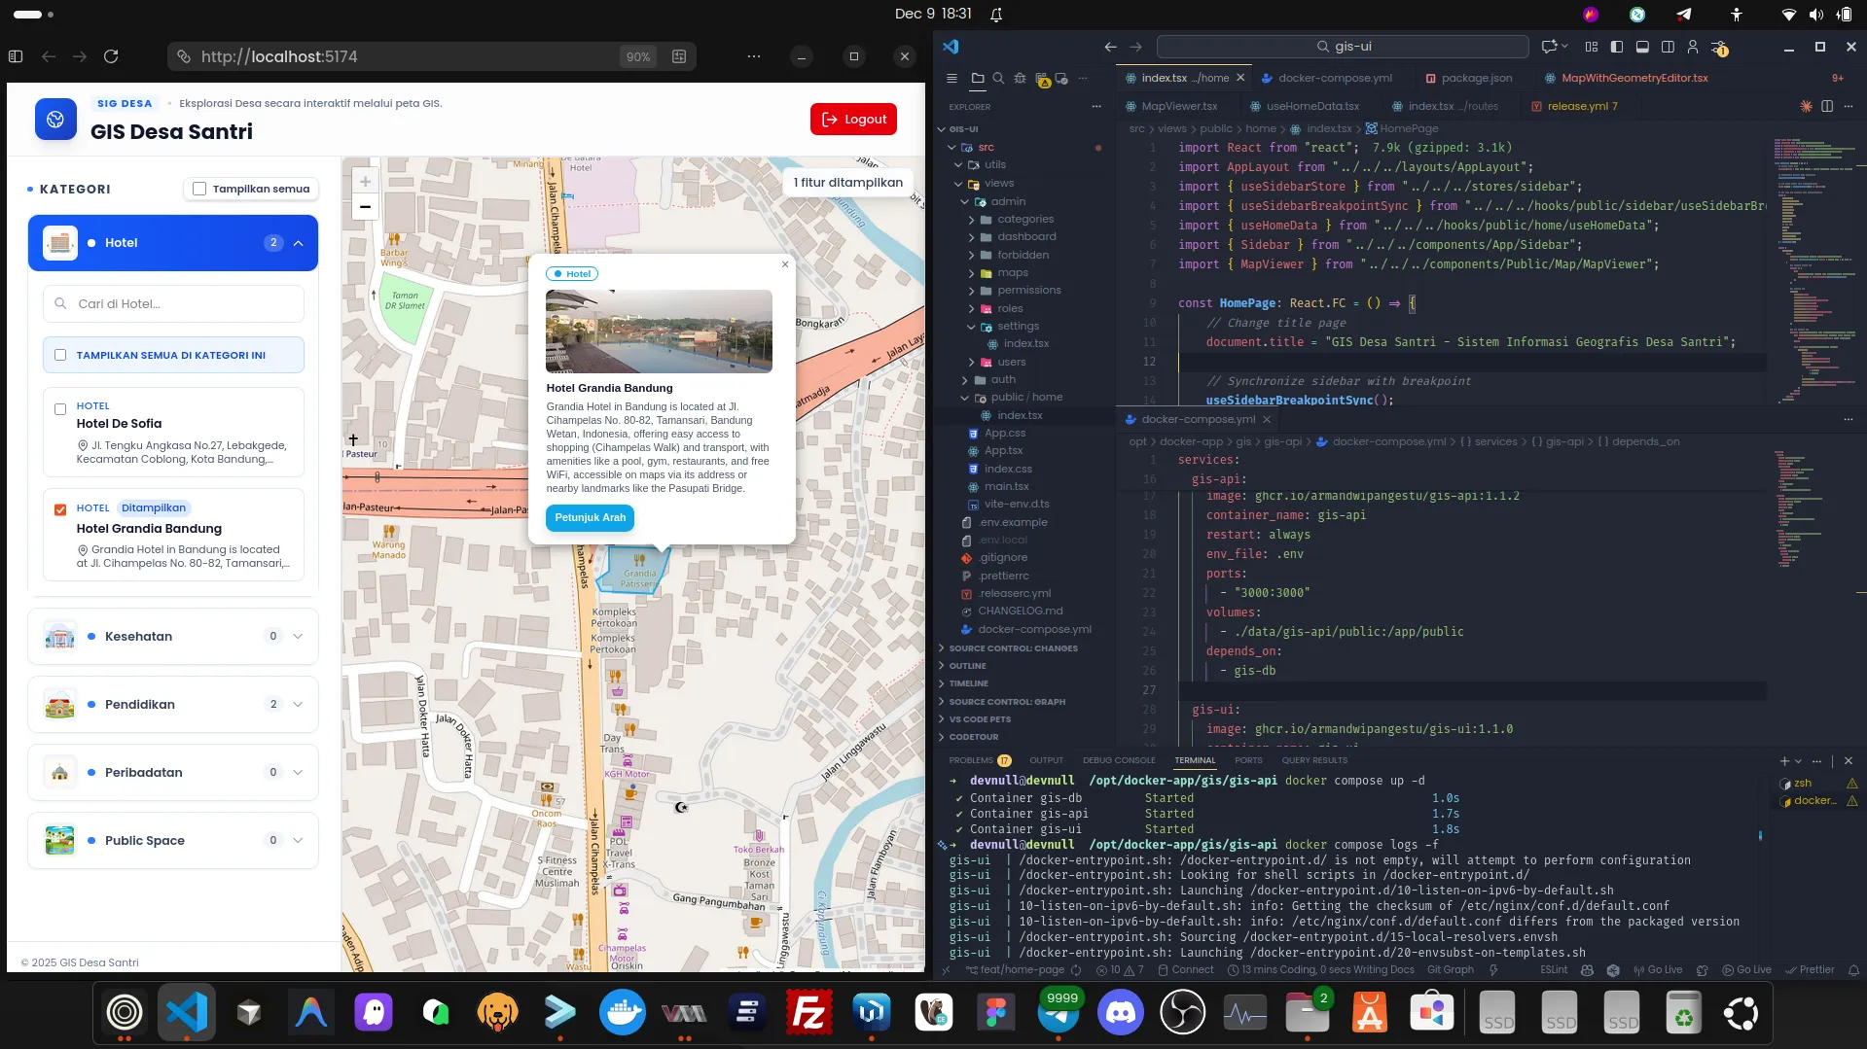This screenshot has height=1049, width=1867.
Task: Select the docker terminal session
Action: click(x=1814, y=801)
